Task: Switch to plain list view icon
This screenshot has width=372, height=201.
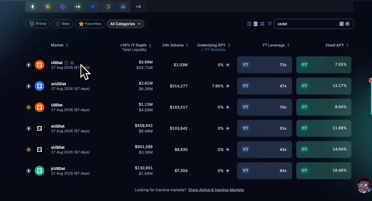Action: point(256,24)
